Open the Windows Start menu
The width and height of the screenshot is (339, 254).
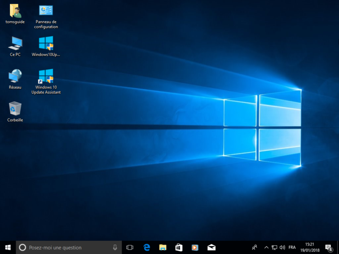pos(8,247)
